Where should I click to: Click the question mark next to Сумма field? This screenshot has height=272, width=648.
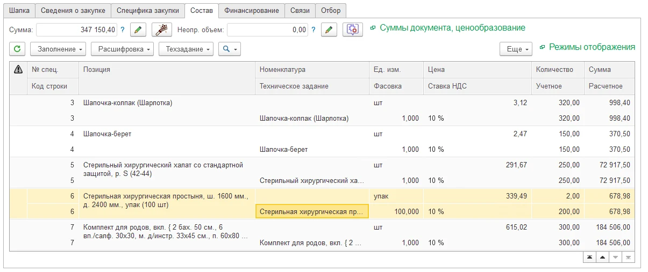click(x=123, y=30)
